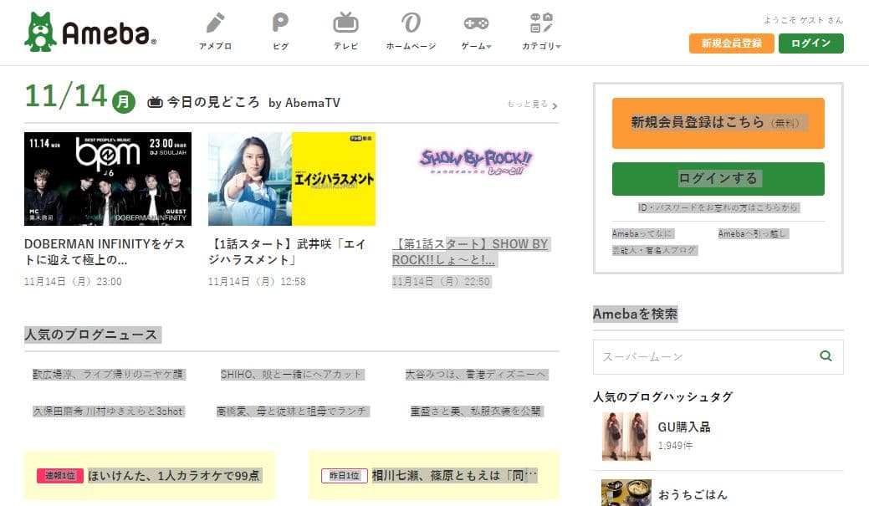This screenshot has width=869, height=506.
Task: Open Amebaへ引っ越し link
Action: click(x=754, y=233)
